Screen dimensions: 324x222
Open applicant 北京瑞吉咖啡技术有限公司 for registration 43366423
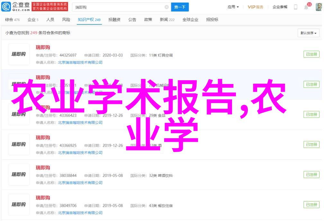pos(80,123)
